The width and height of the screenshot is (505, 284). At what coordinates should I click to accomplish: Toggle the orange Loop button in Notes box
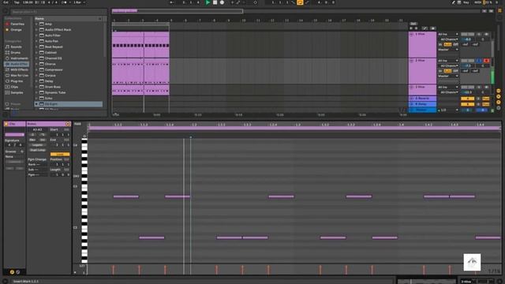[x=60, y=155]
